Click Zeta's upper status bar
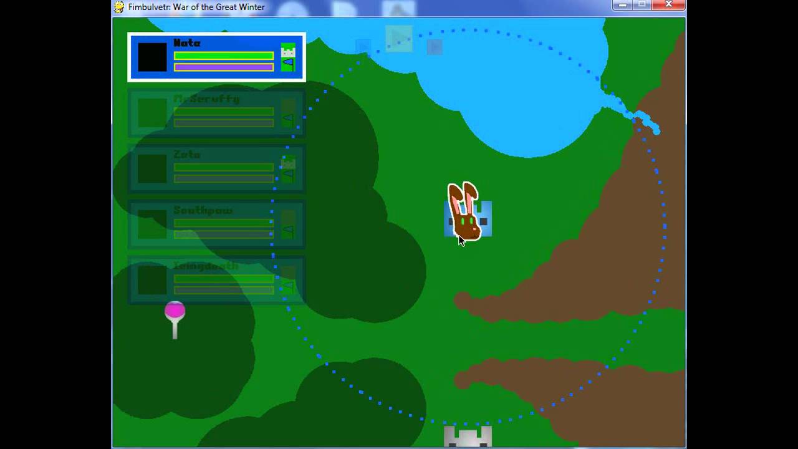Viewport: 798px width, 449px height. click(x=224, y=167)
